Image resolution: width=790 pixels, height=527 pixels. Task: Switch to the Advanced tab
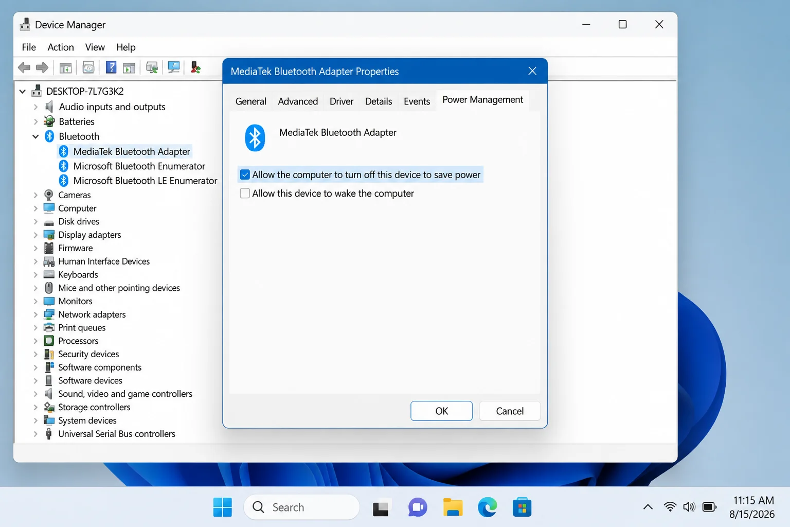click(x=298, y=101)
